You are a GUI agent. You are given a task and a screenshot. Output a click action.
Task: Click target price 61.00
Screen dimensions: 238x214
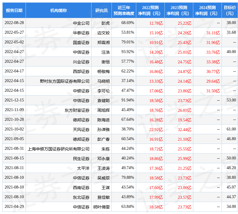231,129
